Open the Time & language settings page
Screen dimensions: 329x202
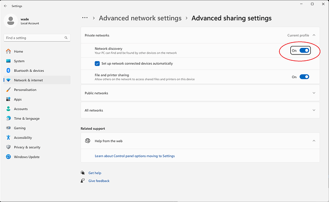[26, 118]
